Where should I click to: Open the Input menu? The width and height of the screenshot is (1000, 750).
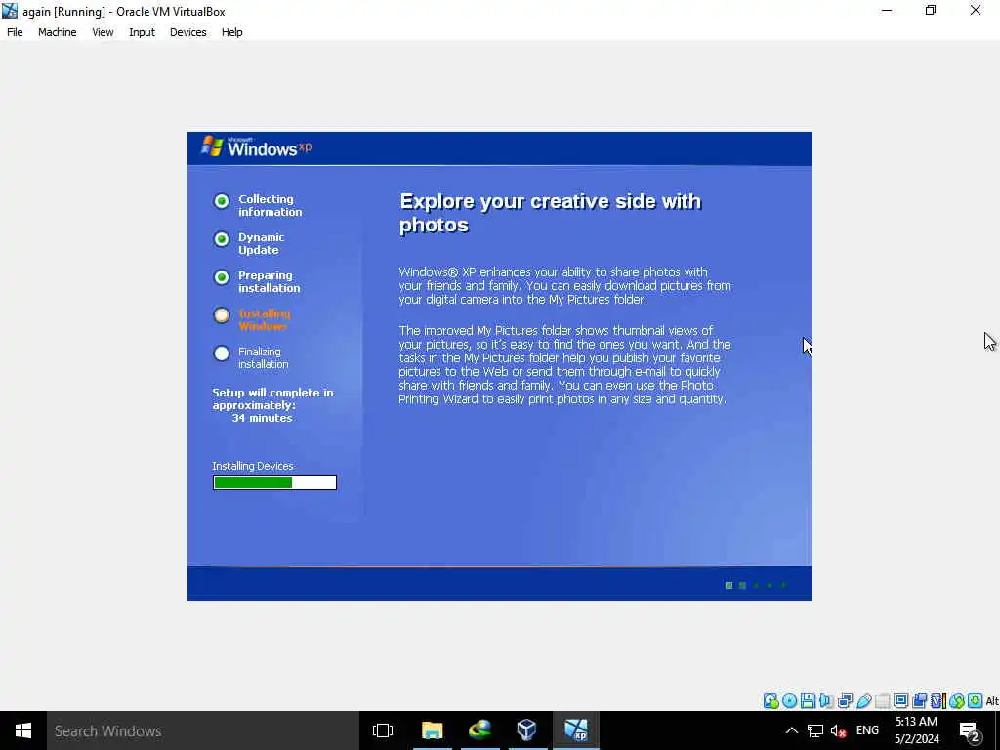coord(142,32)
